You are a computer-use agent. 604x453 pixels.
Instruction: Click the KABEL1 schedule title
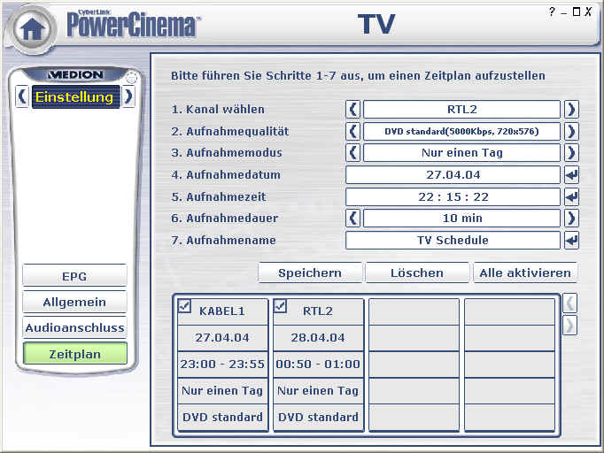222,311
